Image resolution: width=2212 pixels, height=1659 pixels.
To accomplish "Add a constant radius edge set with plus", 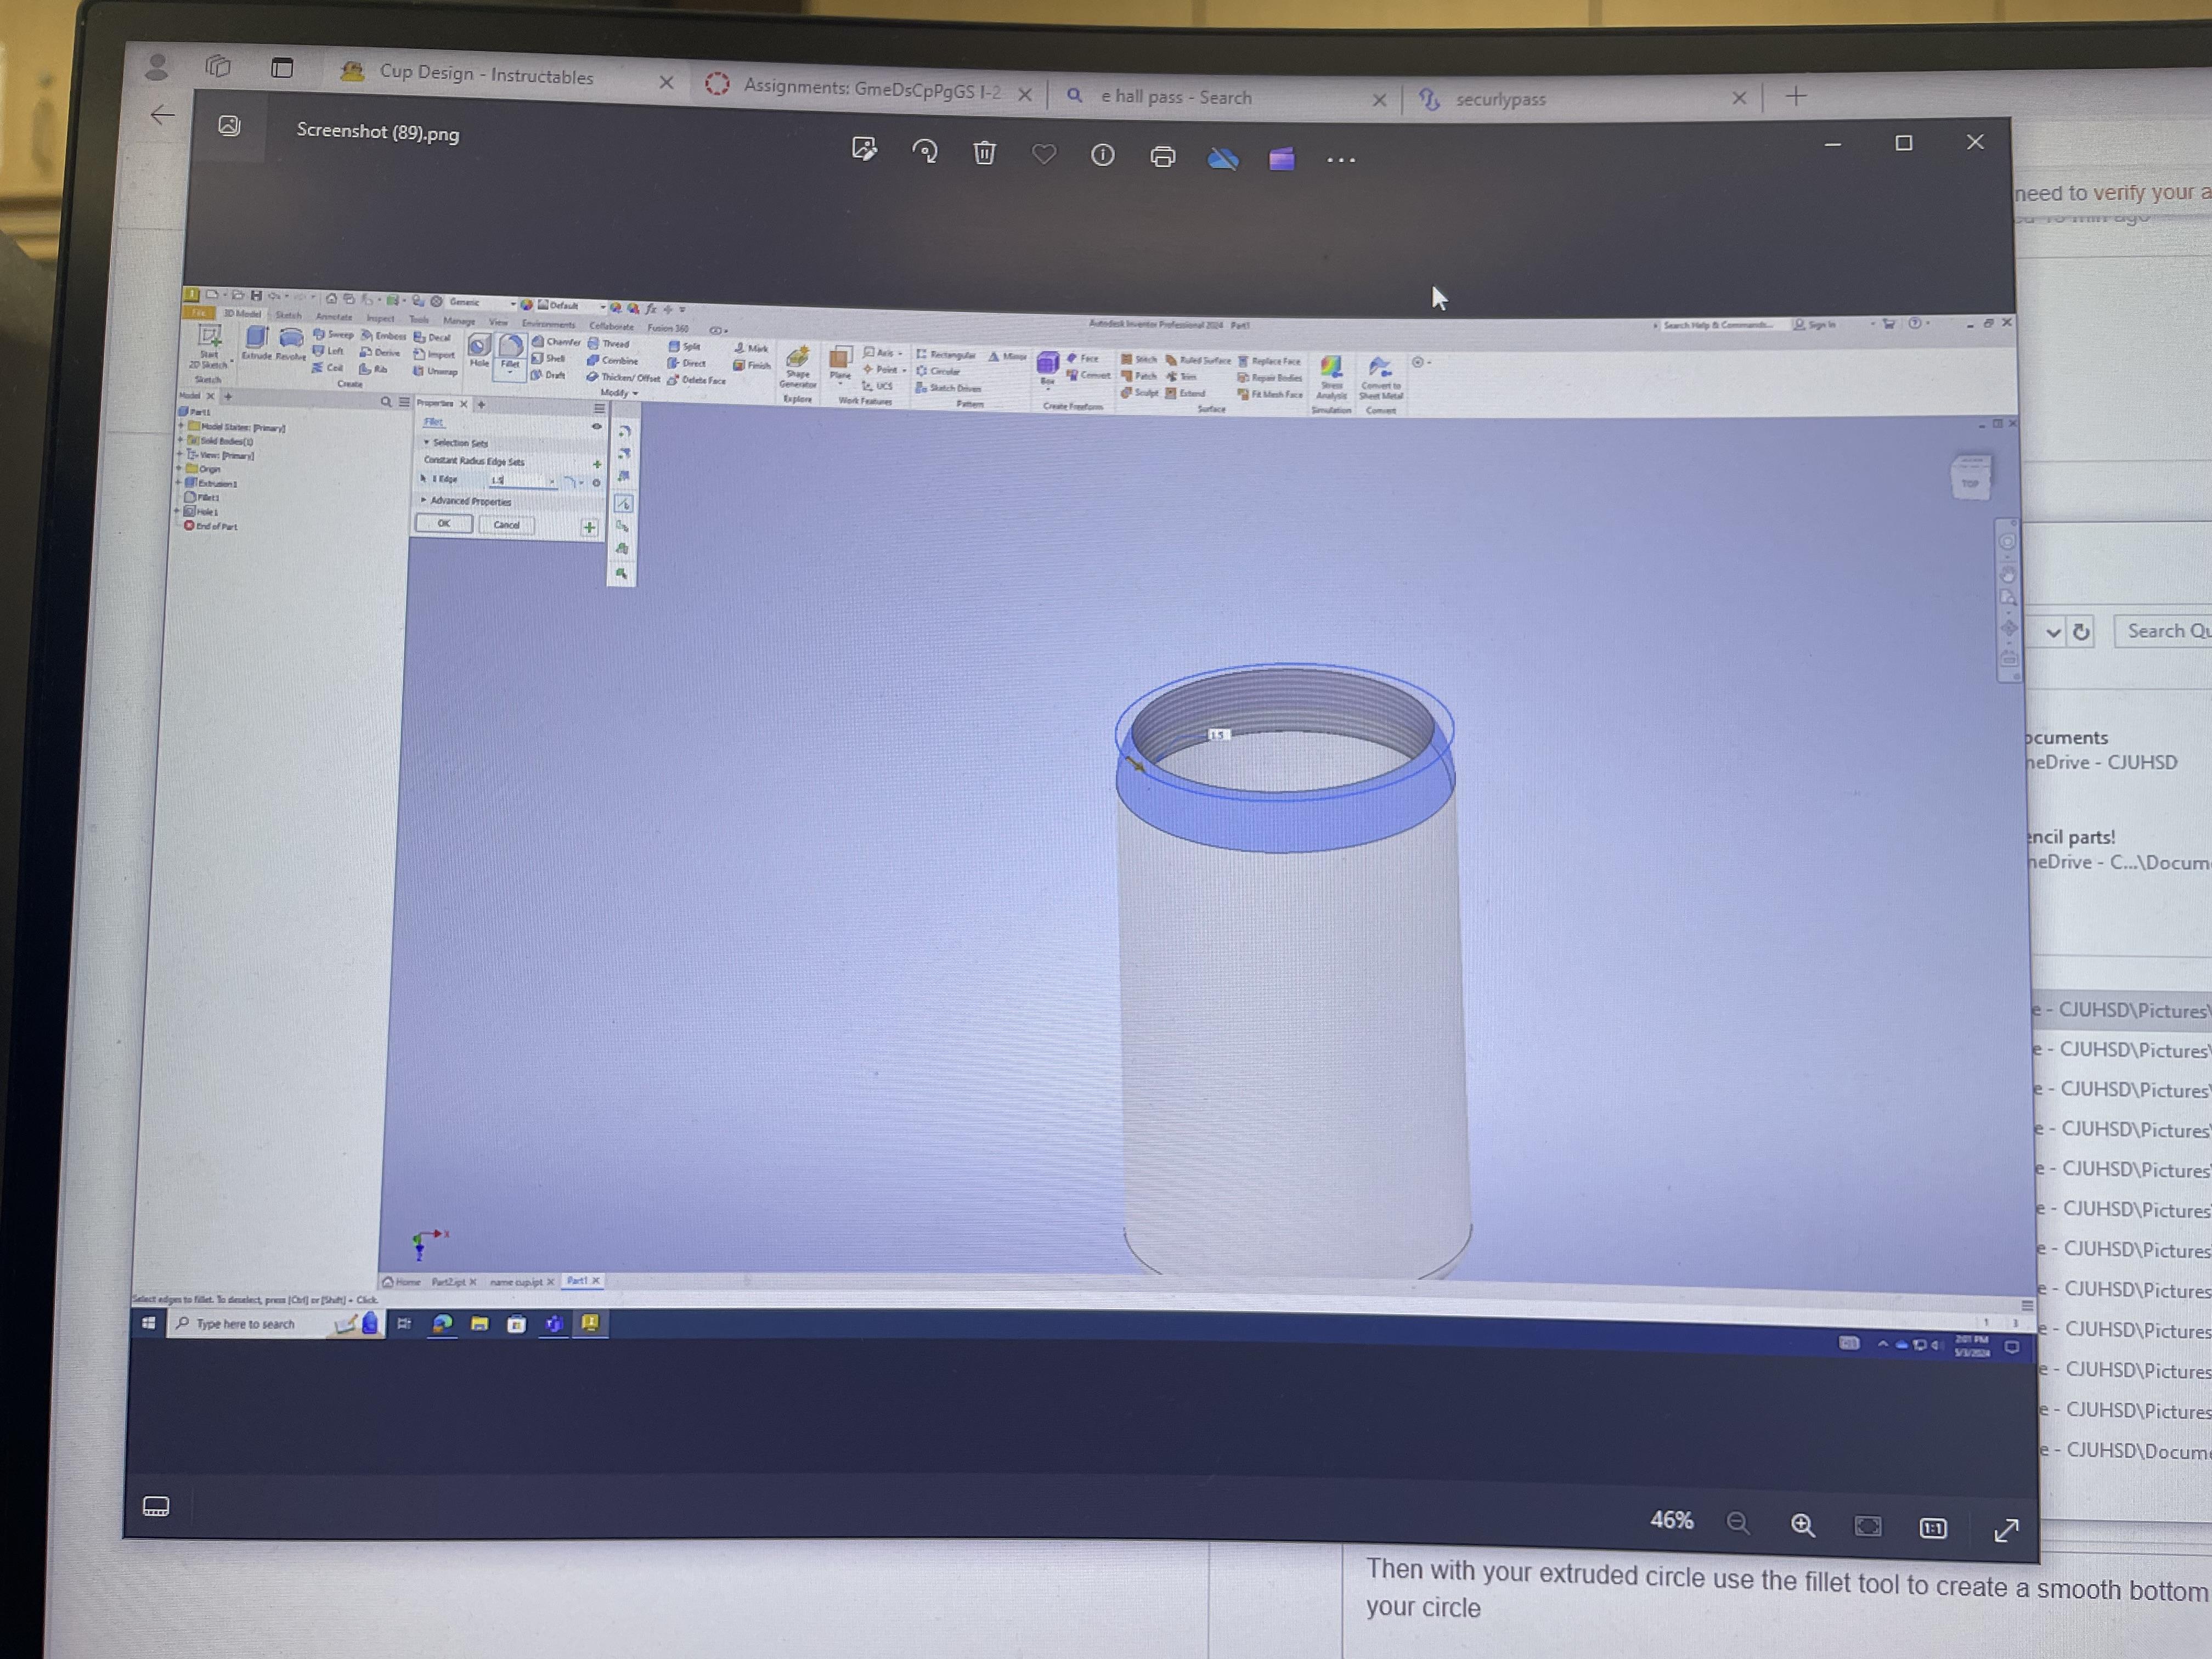I will (597, 464).
